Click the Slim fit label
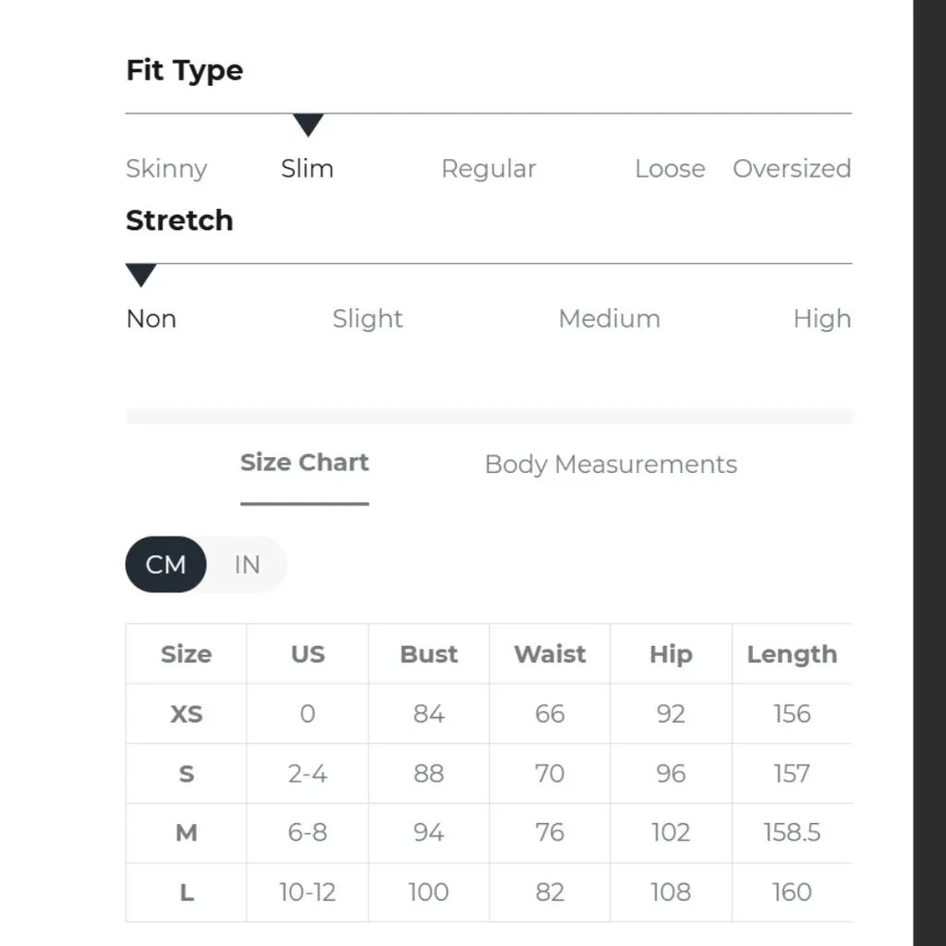Viewport: 946px width, 946px height. 307,168
